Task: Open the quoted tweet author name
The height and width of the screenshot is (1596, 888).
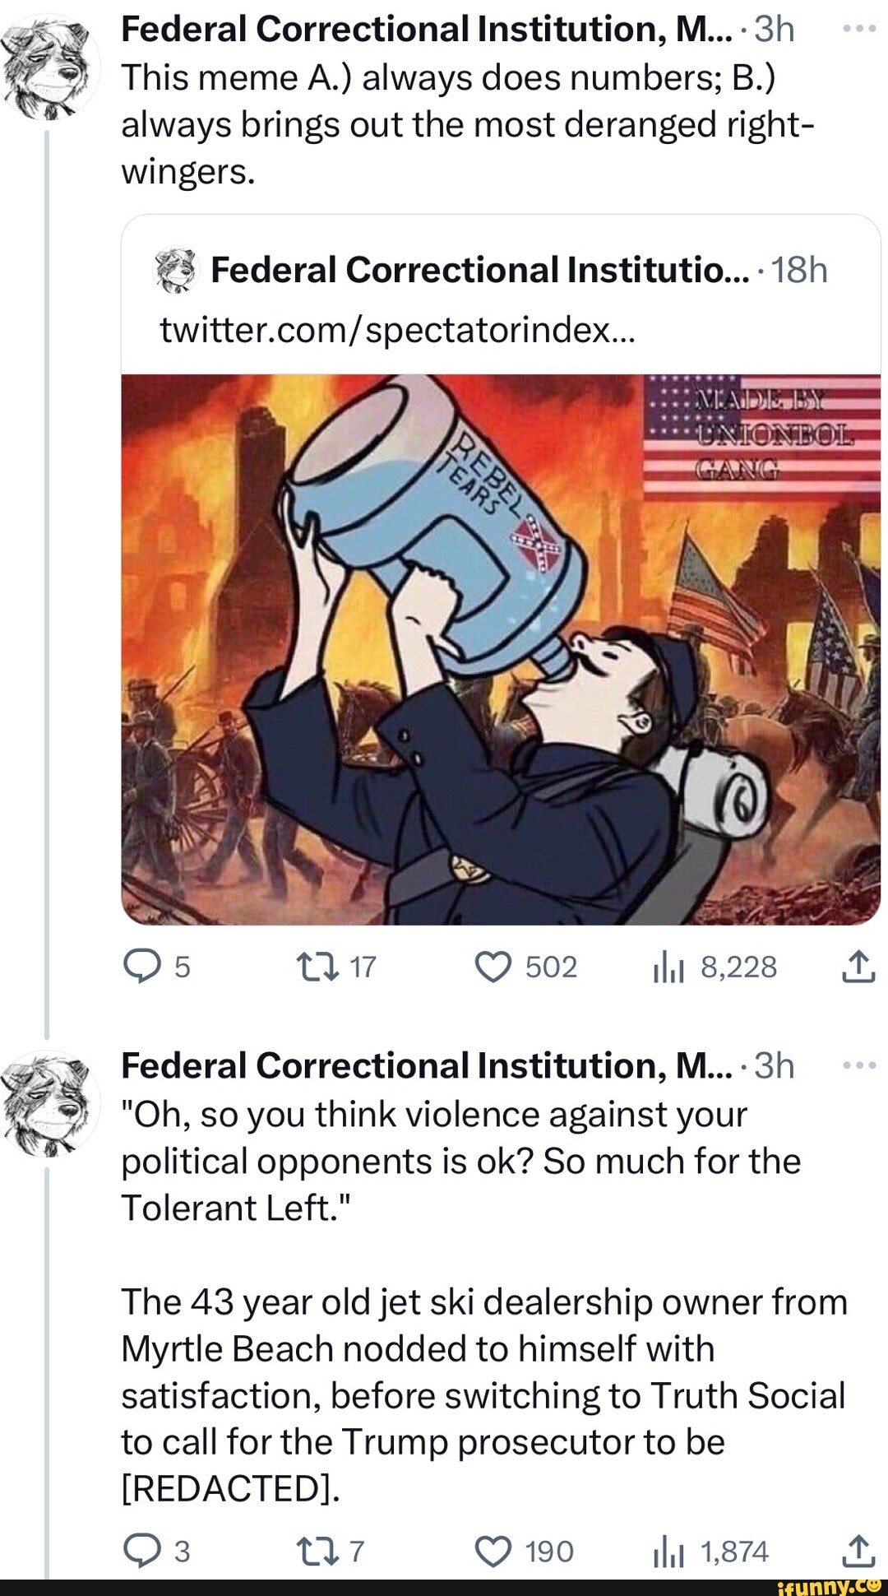Action: pos(479,270)
